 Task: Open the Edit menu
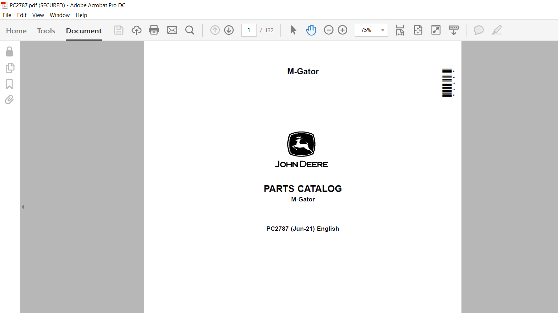tap(22, 15)
